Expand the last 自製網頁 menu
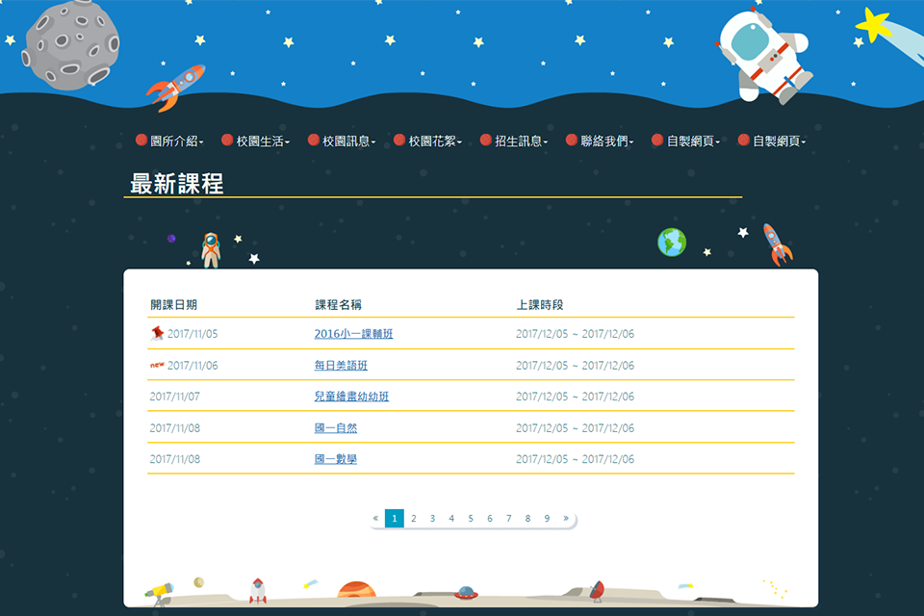The width and height of the screenshot is (924, 616). [x=772, y=141]
